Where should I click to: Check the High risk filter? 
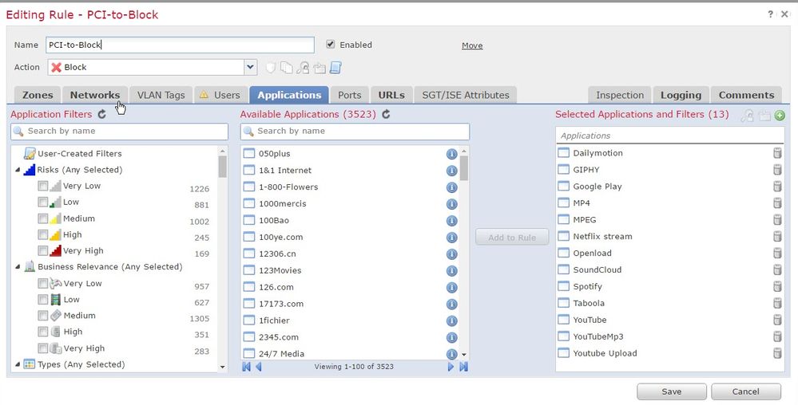click(43, 234)
